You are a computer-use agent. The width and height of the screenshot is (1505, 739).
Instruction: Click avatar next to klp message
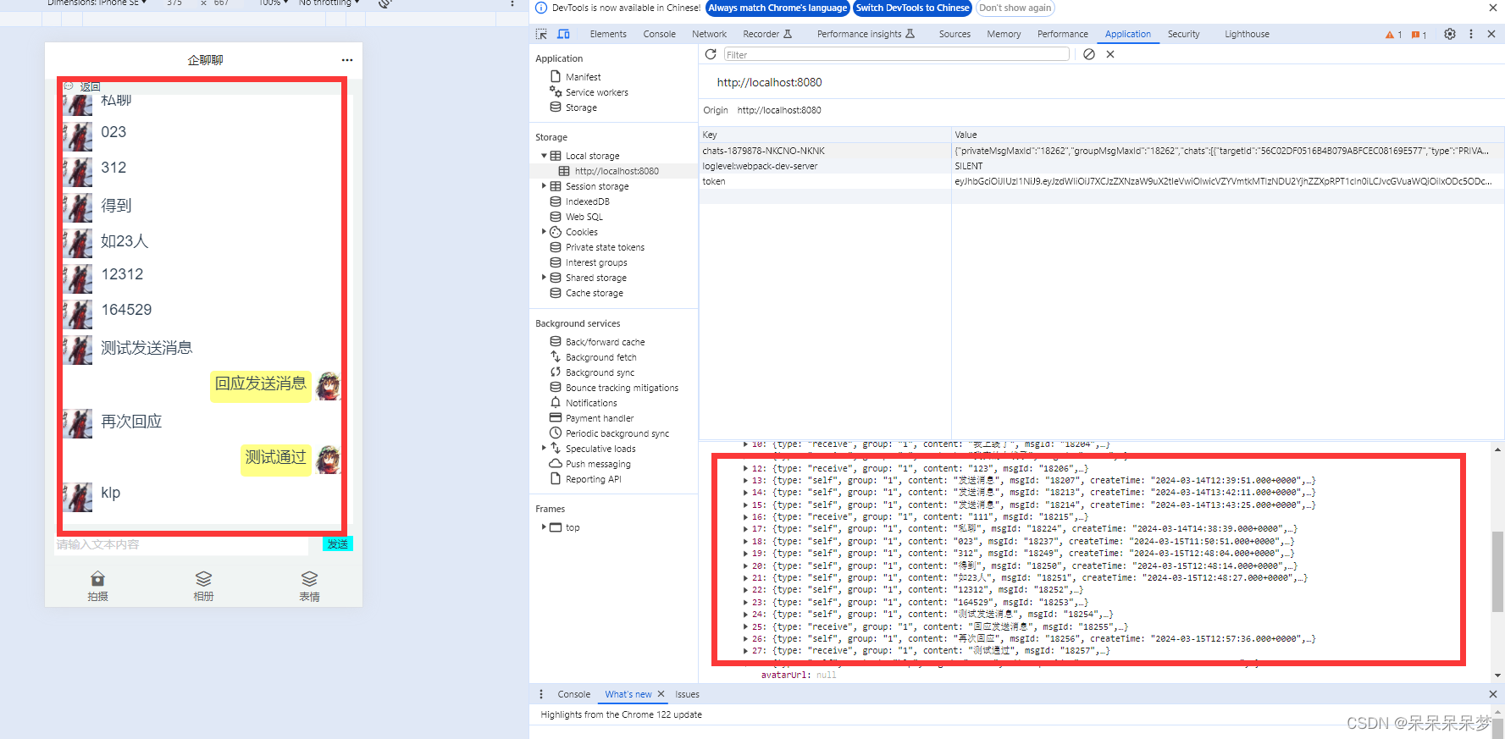(78, 497)
